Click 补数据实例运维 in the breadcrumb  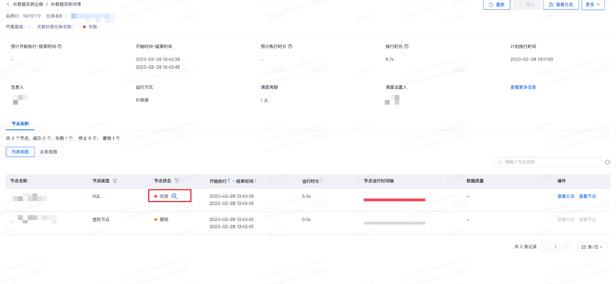(x=27, y=4)
